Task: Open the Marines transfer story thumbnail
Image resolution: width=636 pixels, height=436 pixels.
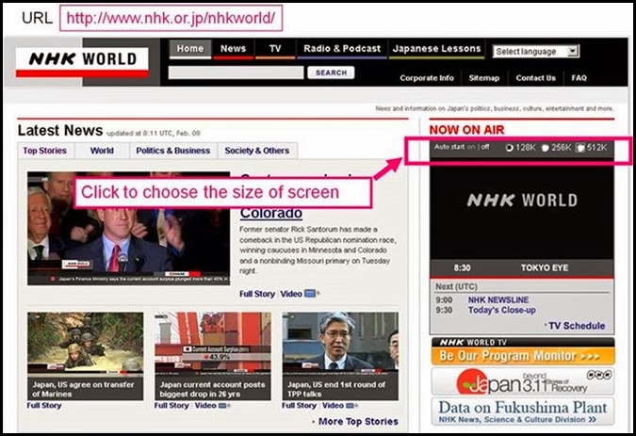Action: [85, 343]
